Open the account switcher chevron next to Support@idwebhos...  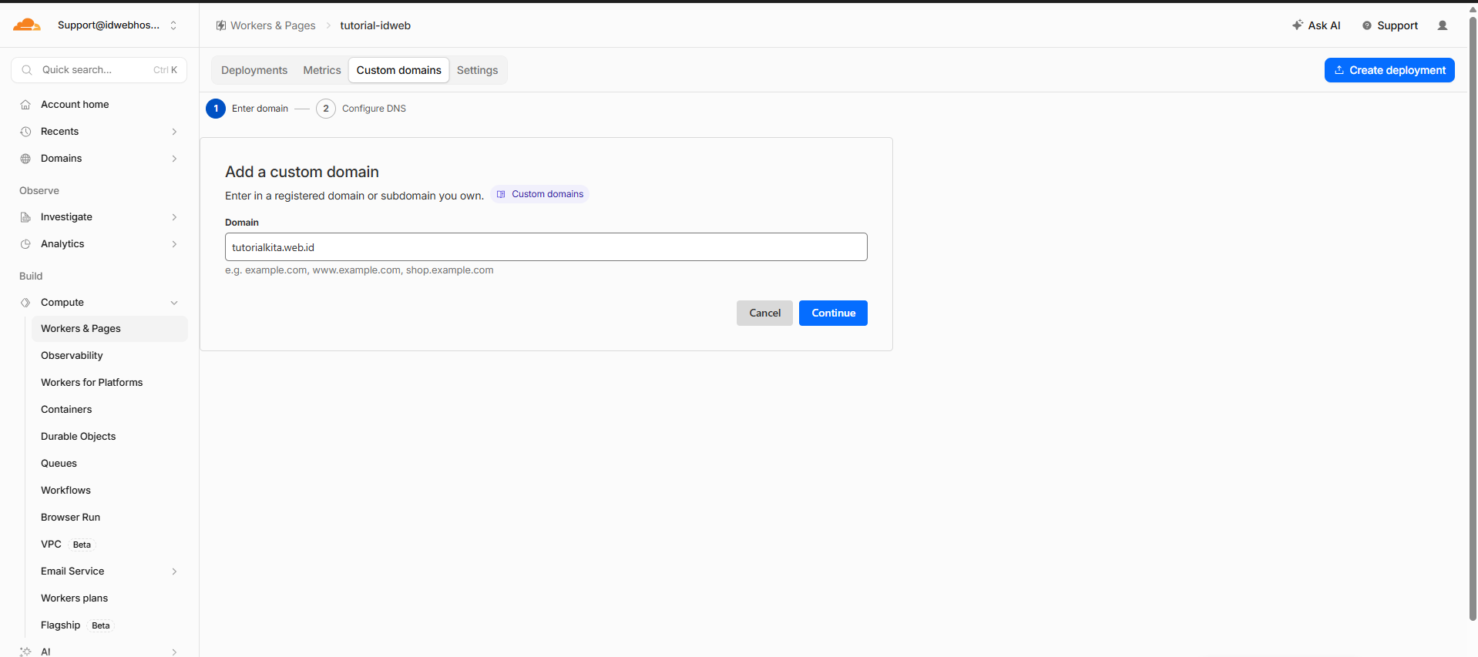tap(173, 25)
